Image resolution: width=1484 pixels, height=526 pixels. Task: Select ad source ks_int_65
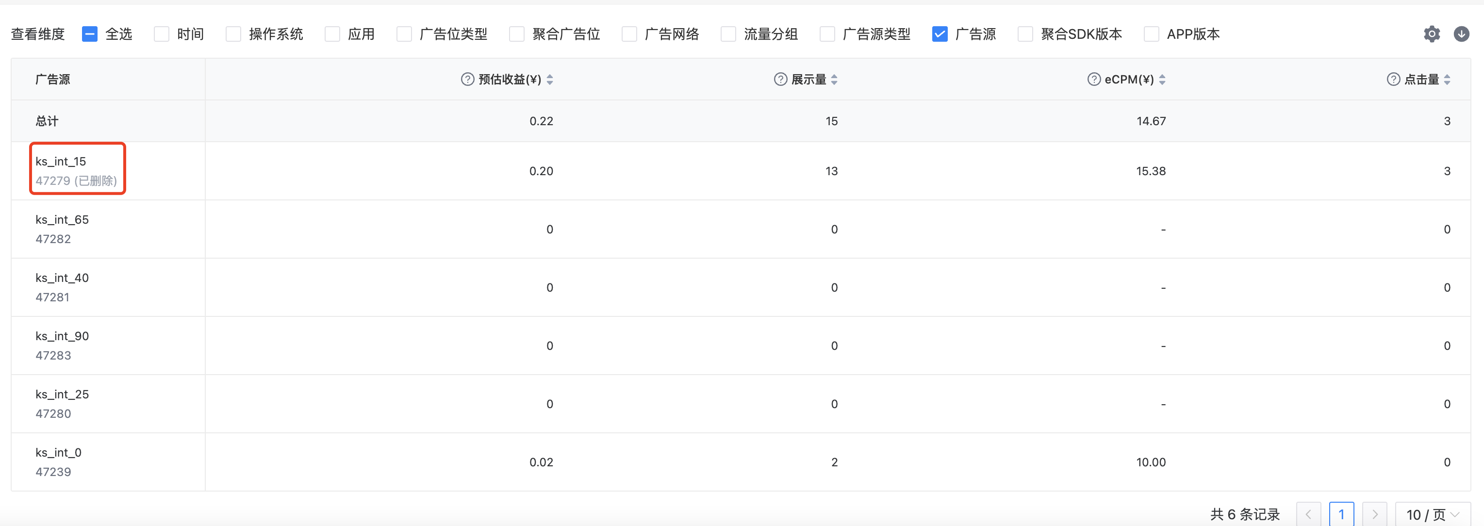tap(62, 219)
